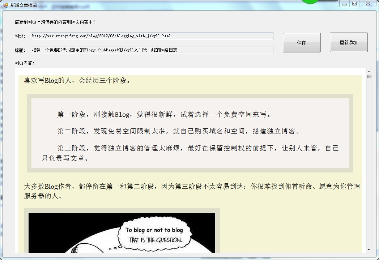Screen dimensions: 379x260
Task: Click the scrollbar thumb in content area
Action: point(369,76)
